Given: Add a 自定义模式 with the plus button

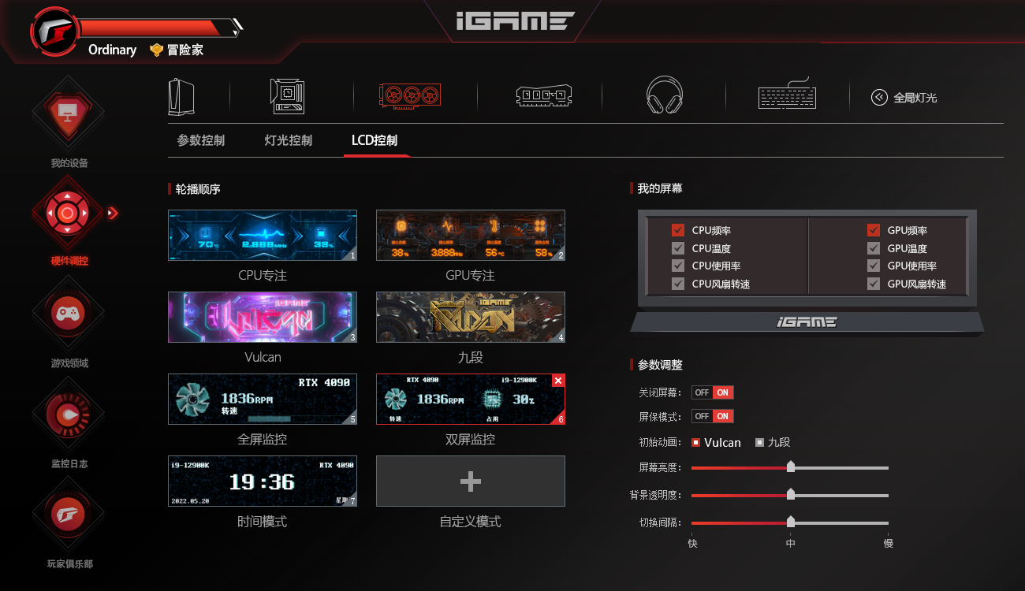Looking at the screenshot, I should click(x=471, y=481).
